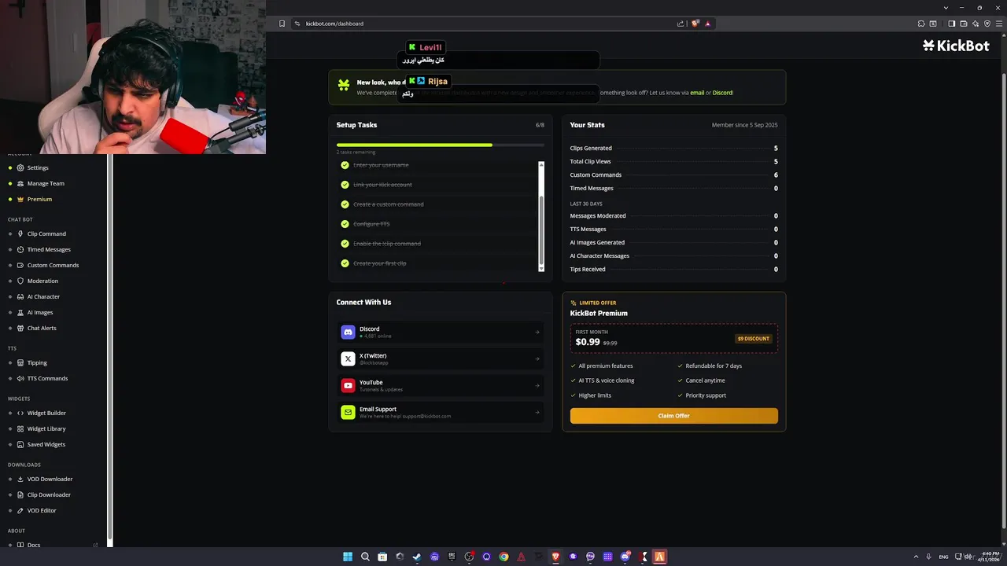Open Tipping icon under TTS

pos(20,362)
